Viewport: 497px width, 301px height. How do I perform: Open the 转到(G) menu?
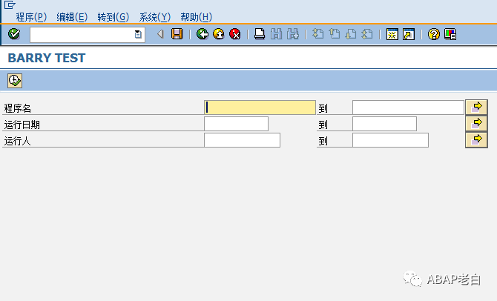pyautogui.click(x=113, y=17)
